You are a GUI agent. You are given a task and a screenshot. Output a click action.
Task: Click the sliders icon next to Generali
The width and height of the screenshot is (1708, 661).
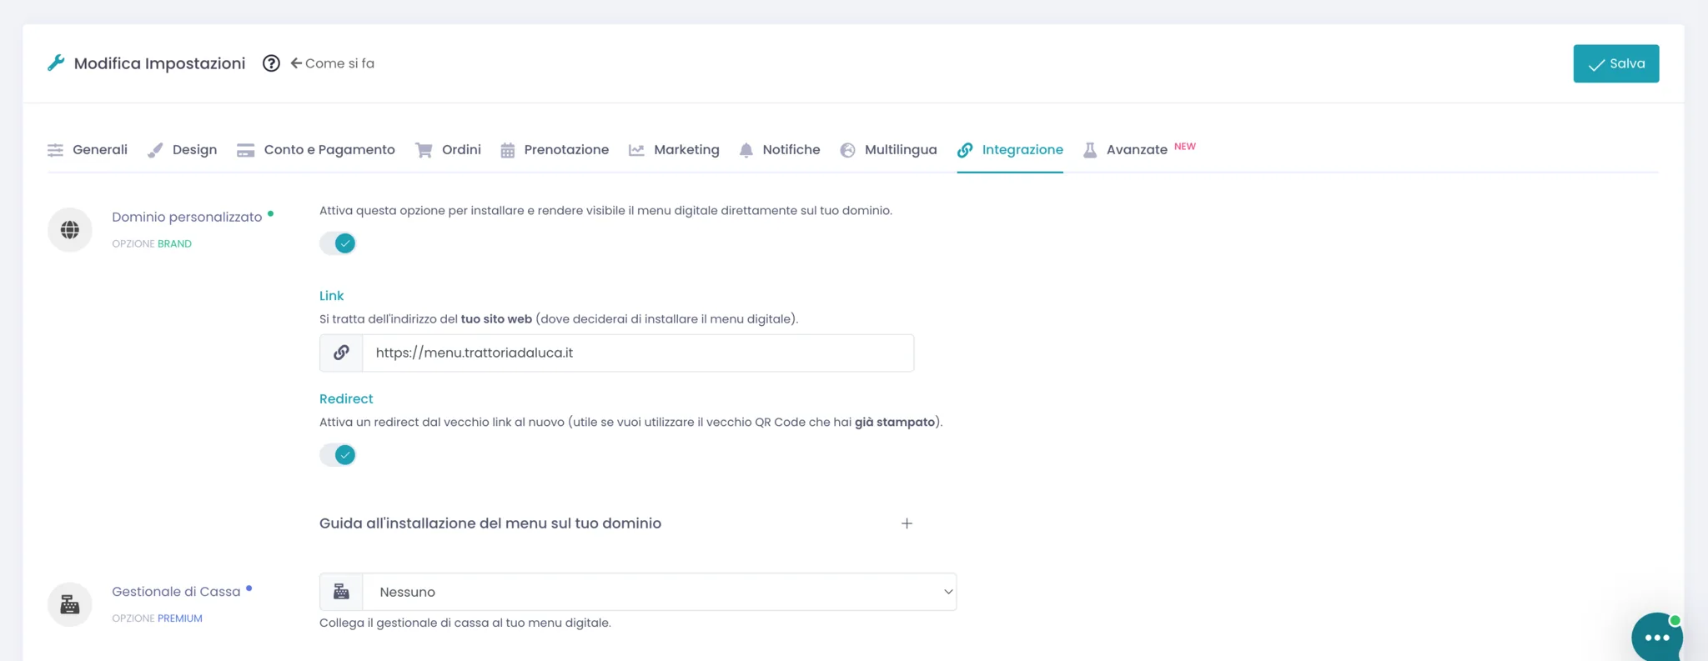pos(55,150)
